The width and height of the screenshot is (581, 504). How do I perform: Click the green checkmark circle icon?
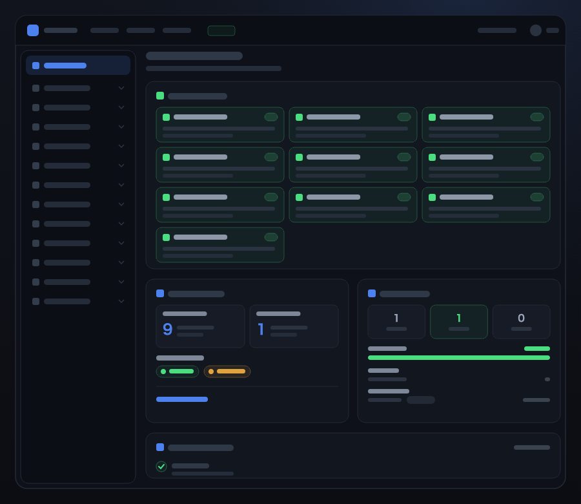[161, 467]
